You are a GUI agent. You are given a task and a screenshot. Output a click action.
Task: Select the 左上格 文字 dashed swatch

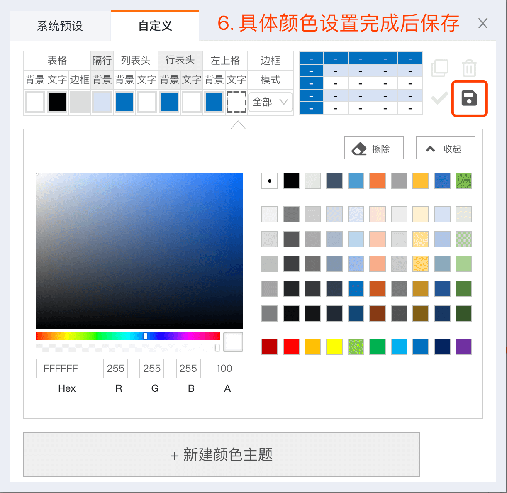pos(236,102)
